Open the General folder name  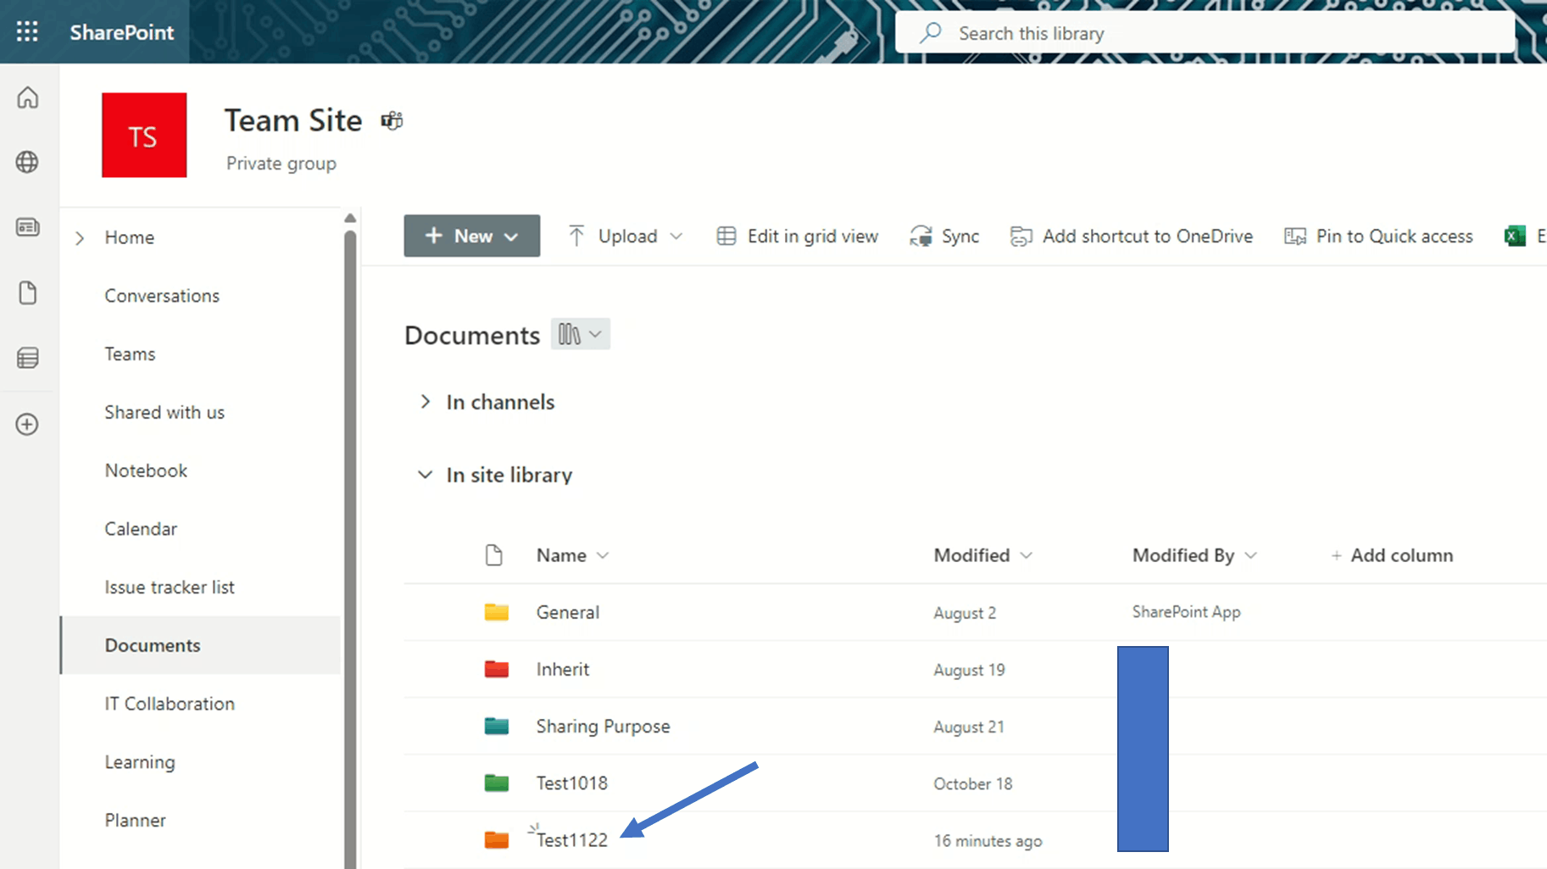(x=568, y=612)
